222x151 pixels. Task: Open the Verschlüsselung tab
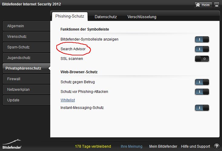click(142, 17)
